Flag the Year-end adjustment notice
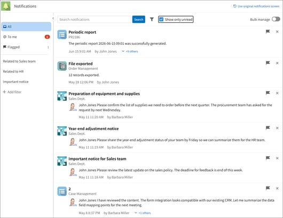The width and height of the screenshot is (283, 218). 268,128
